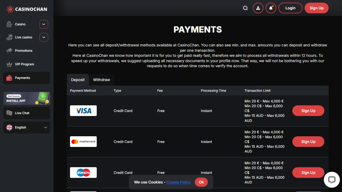Open the notifications bell icon

coord(271,8)
